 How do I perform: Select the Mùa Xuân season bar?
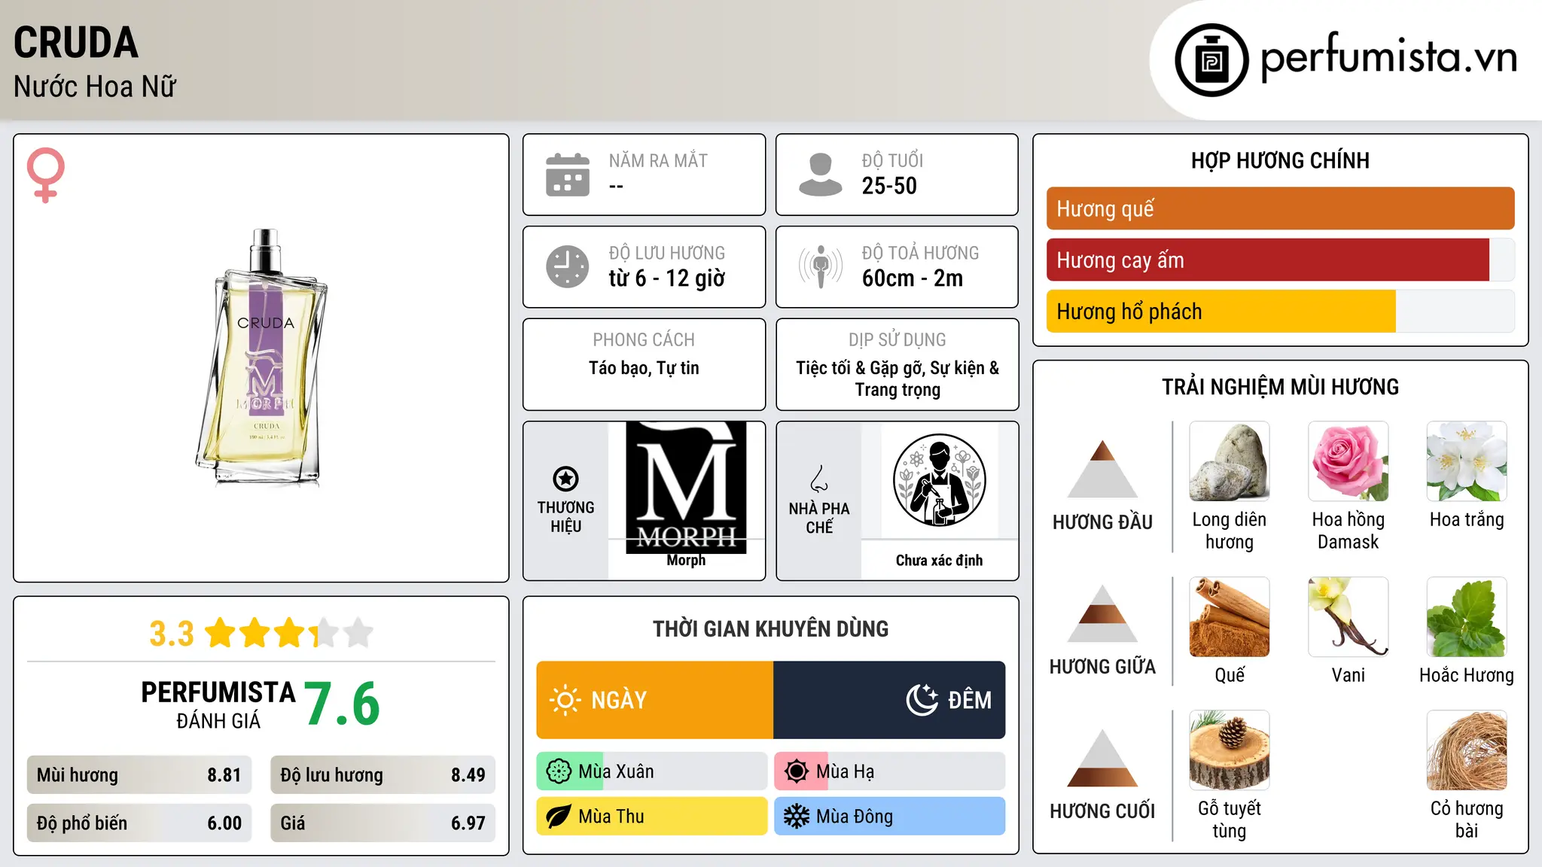click(652, 771)
